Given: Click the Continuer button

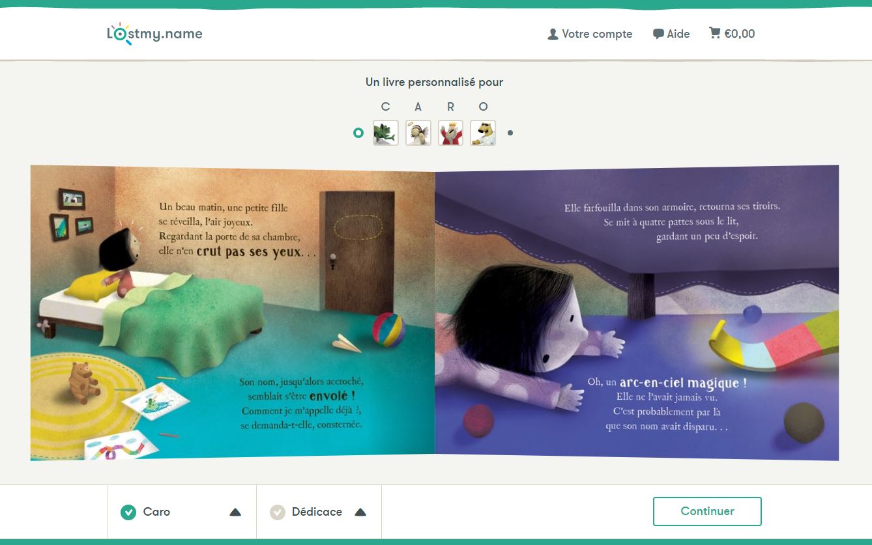Looking at the screenshot, I should 707,511.
